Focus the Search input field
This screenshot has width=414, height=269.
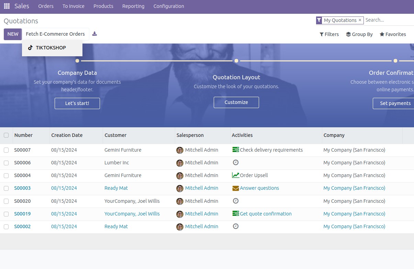point(388,20)
